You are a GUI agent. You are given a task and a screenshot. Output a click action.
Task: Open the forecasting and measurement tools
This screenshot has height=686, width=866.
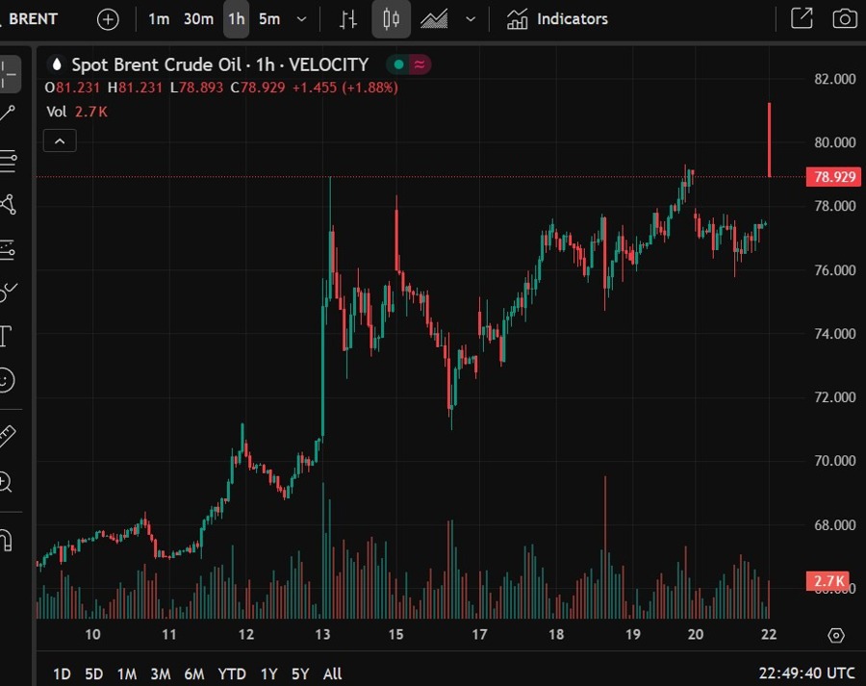[x=8, y=249]
